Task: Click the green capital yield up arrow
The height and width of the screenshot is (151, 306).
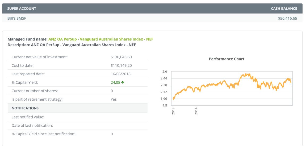Action: pos(123,82)
